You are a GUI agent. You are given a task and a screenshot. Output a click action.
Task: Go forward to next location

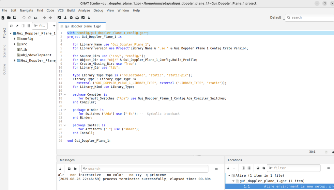(x=50, y=18)
